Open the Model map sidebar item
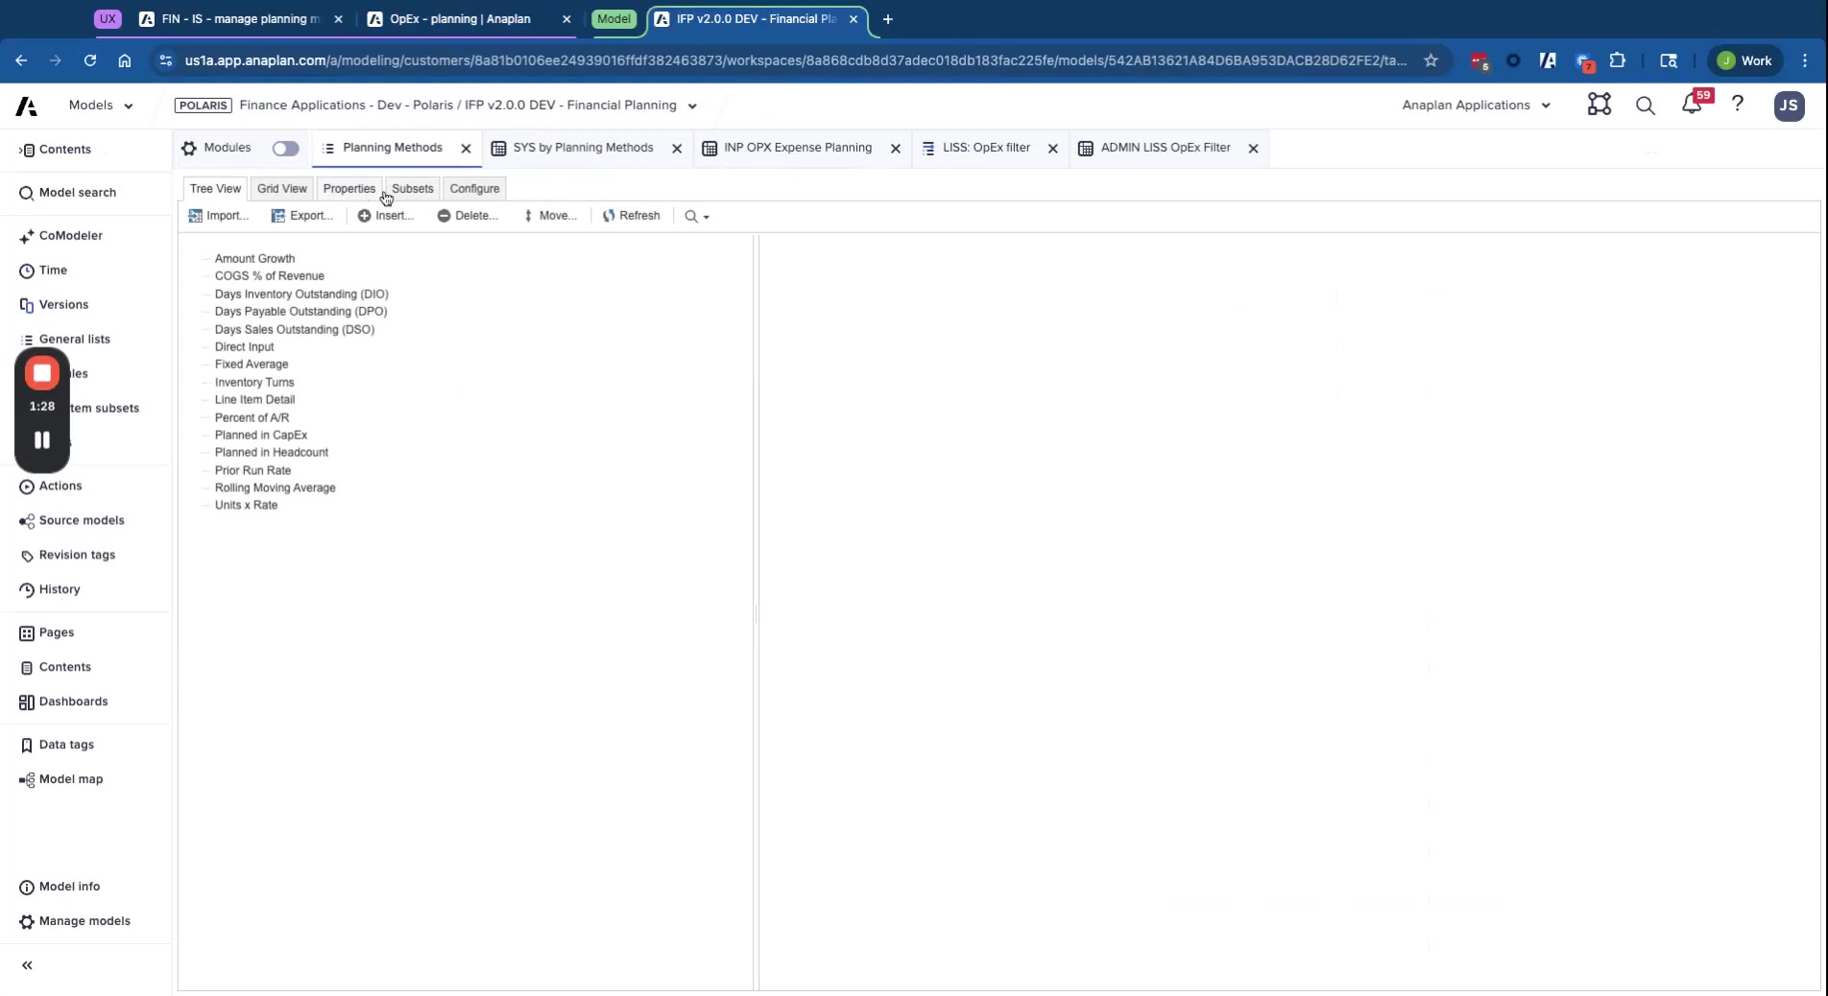 click(70, 779)
